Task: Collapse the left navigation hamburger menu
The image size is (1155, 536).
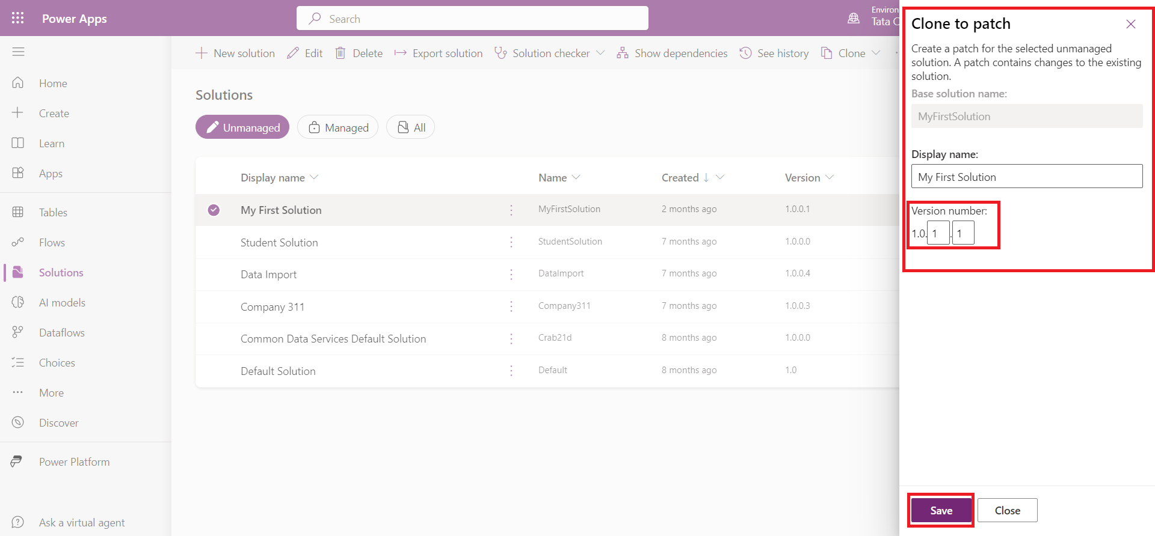Action: click(18, 52)
